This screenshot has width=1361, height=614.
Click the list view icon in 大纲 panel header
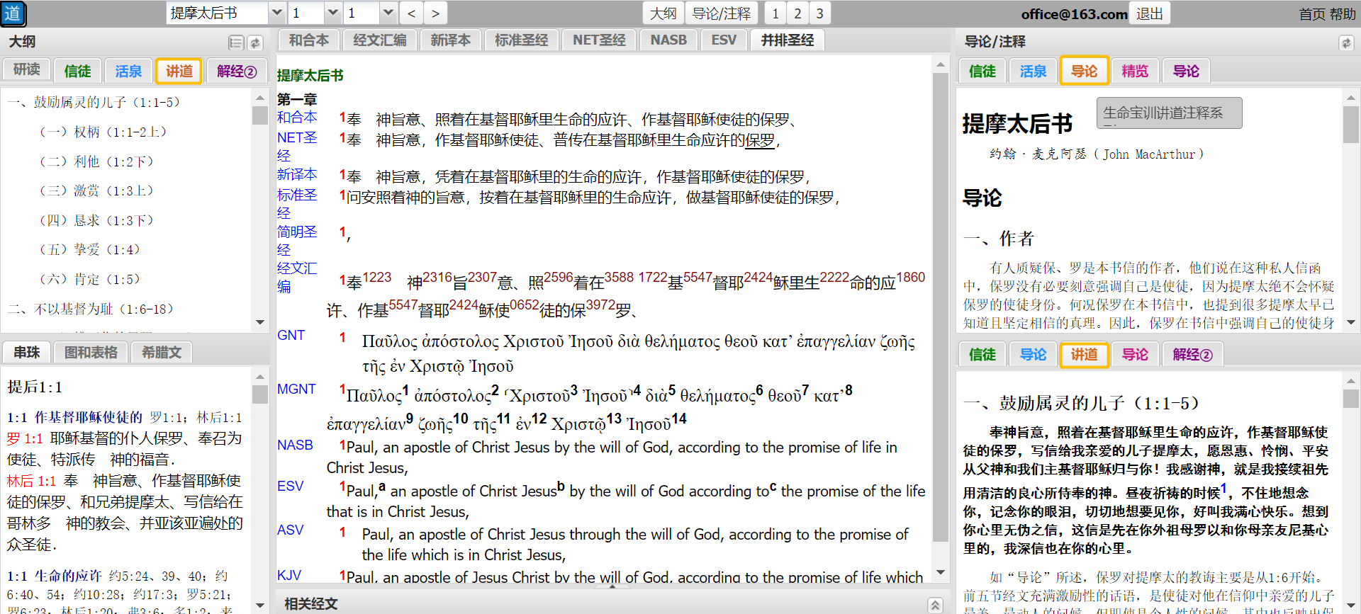tap(236, 43)
